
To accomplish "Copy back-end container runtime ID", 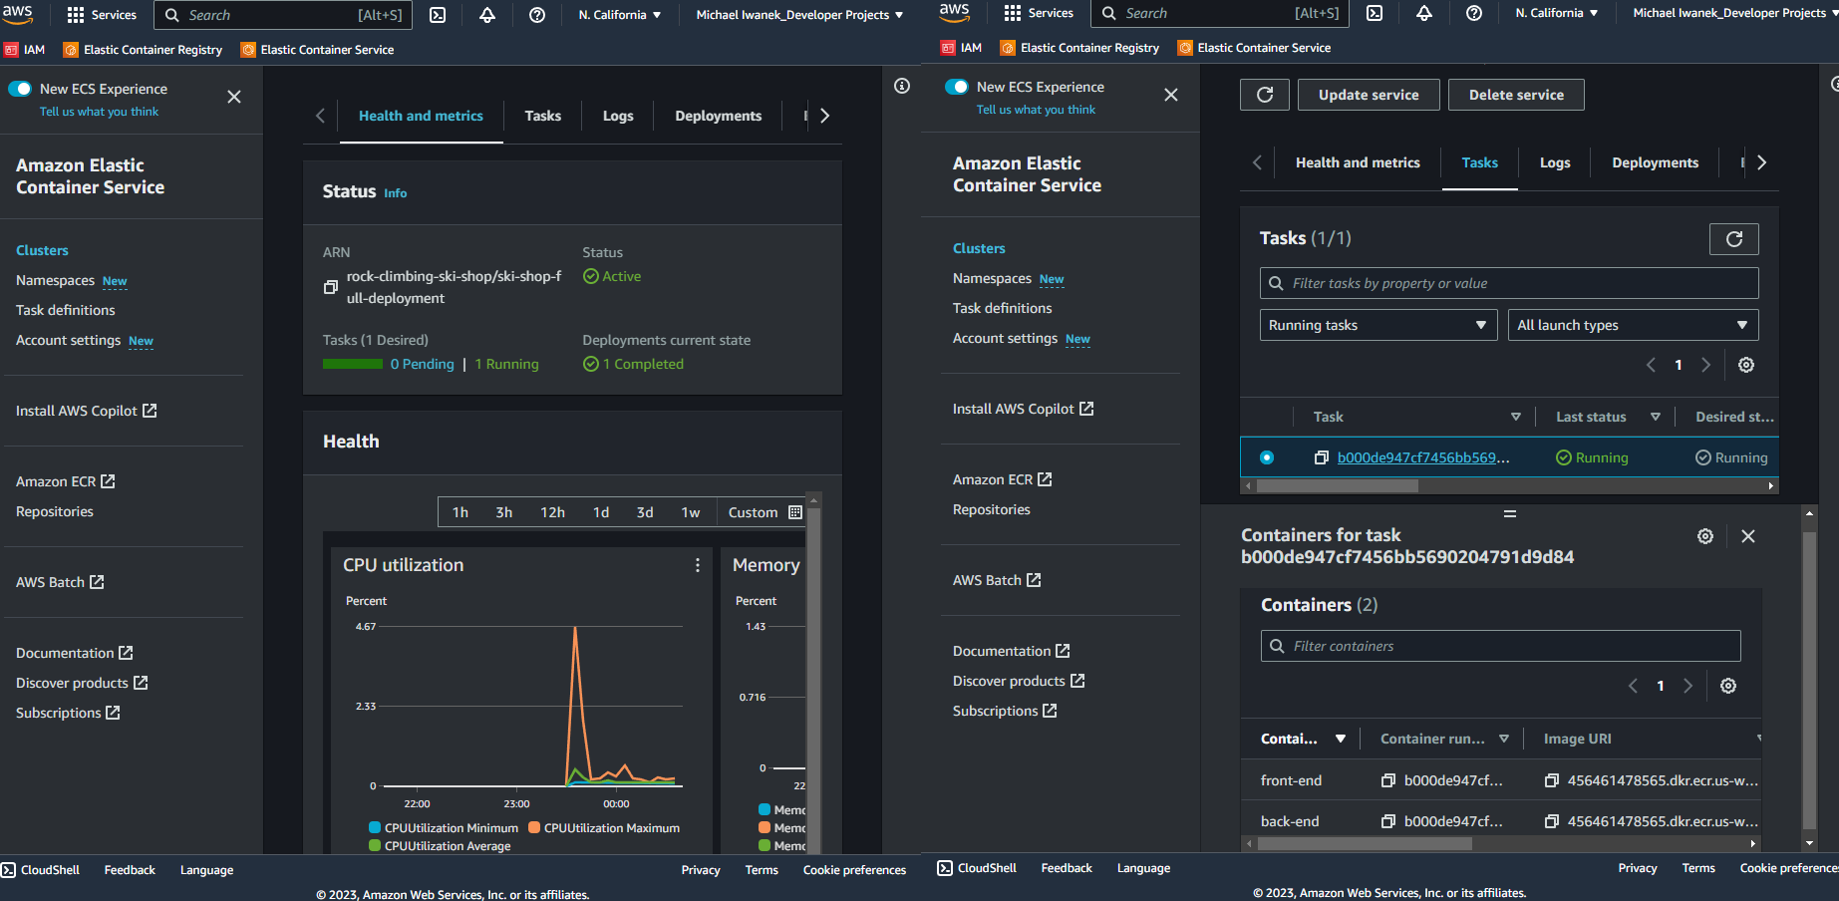I will point(1388,821).
